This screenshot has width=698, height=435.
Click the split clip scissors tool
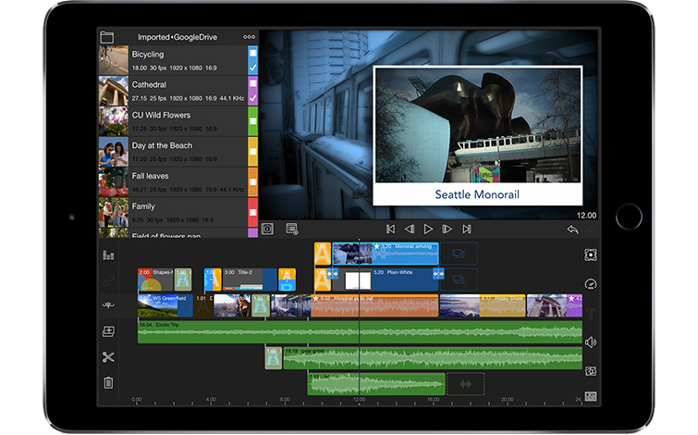[x=108, y=356]
